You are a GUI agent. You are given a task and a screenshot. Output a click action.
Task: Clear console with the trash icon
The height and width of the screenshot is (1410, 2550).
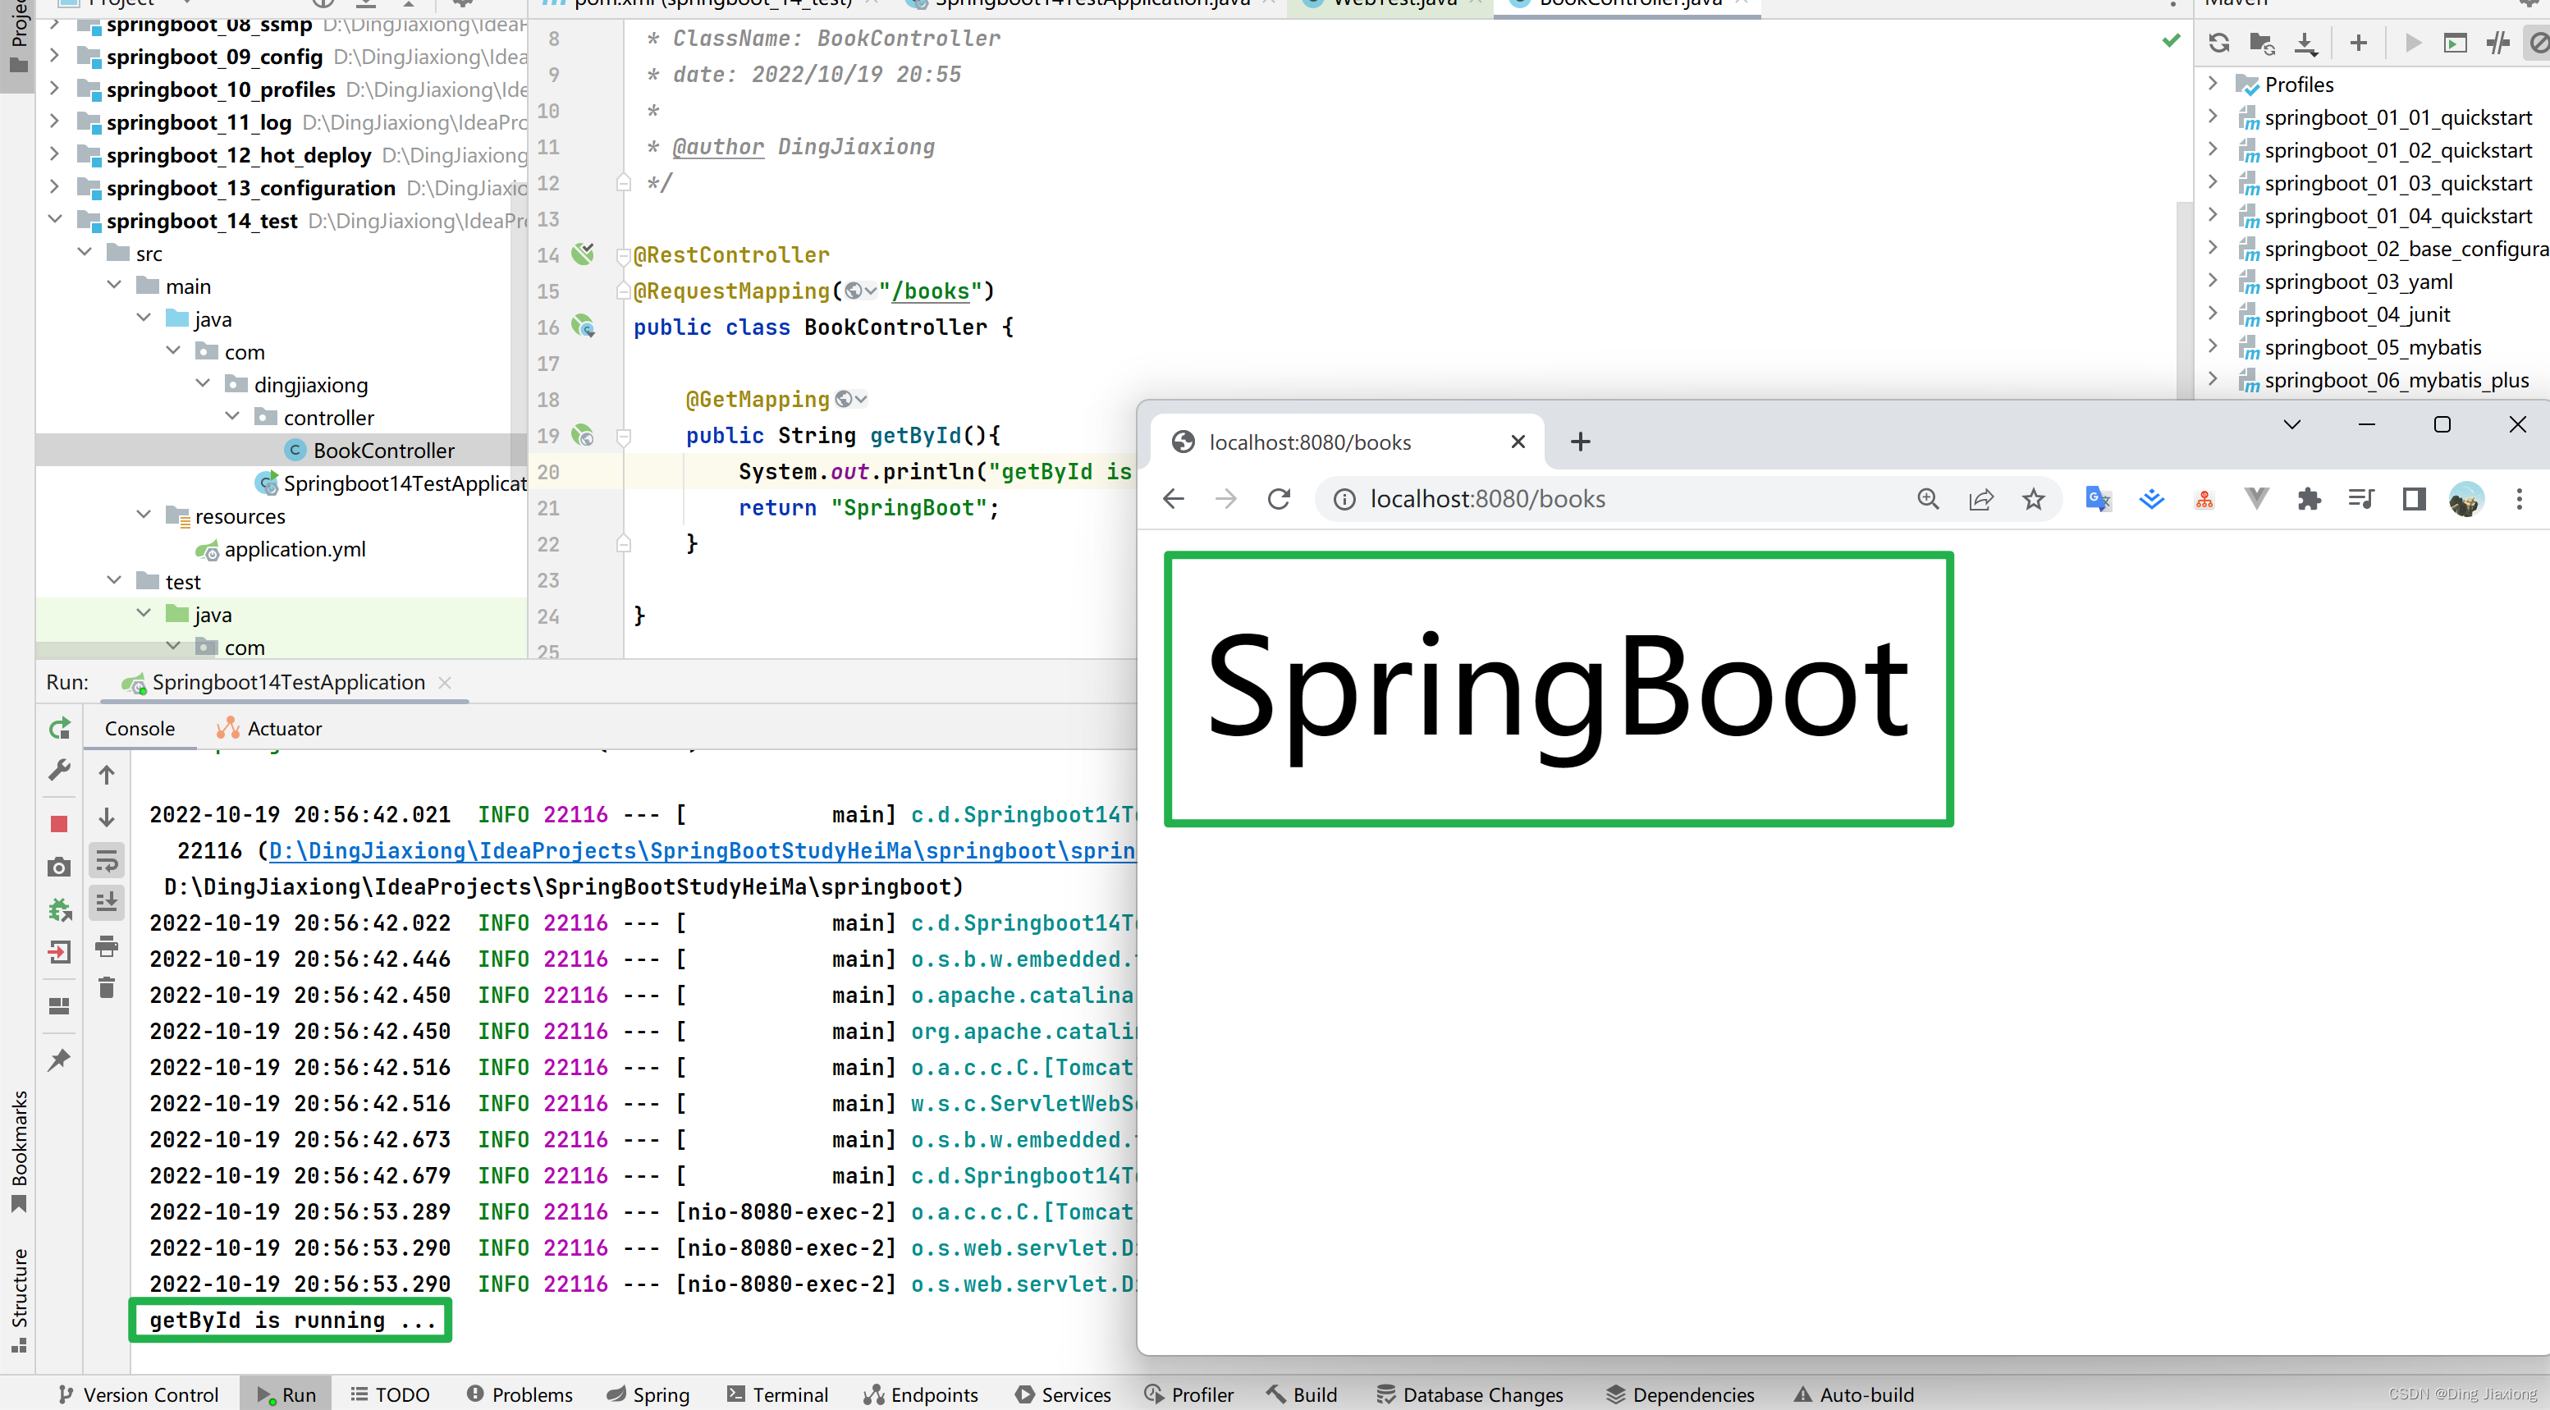pyautogui.click(x=107, y=987)
